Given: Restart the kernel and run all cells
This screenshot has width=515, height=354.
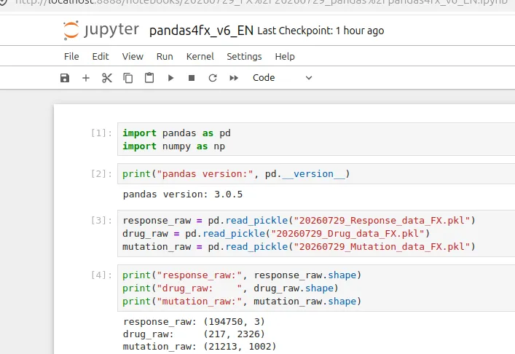Looking at the screenshot, I should 234,78.
